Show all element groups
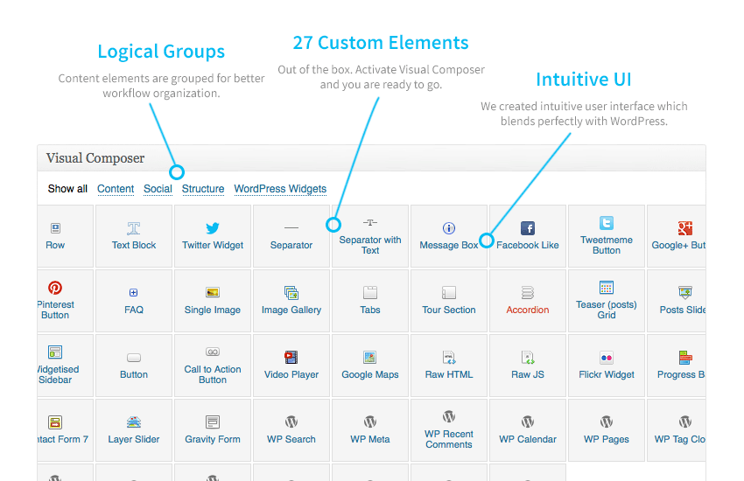 67,189
